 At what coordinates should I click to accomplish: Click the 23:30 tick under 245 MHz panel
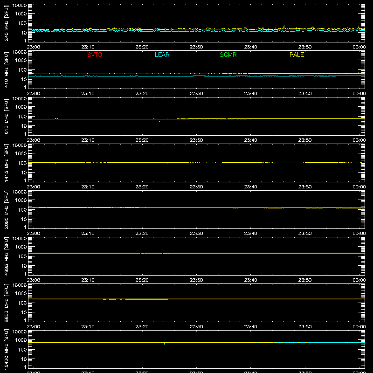click(x=196, y=47)
